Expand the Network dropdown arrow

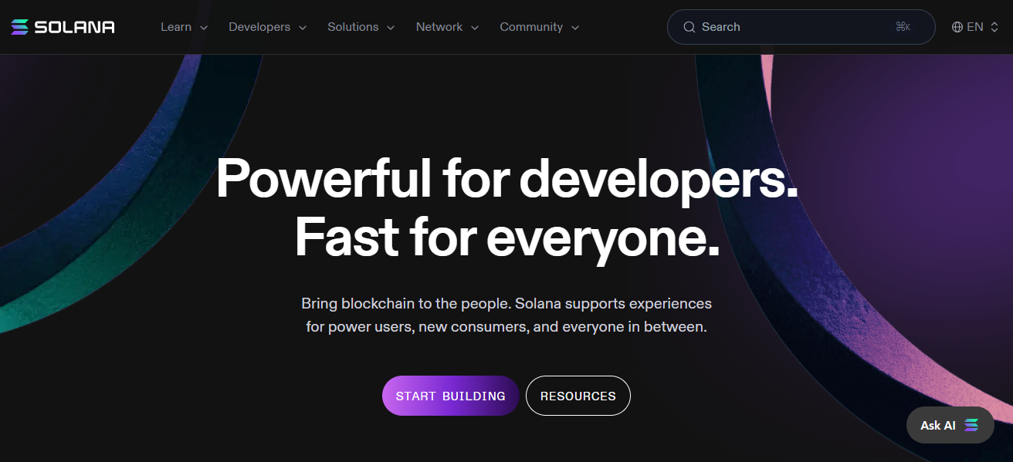coord(475,28)
